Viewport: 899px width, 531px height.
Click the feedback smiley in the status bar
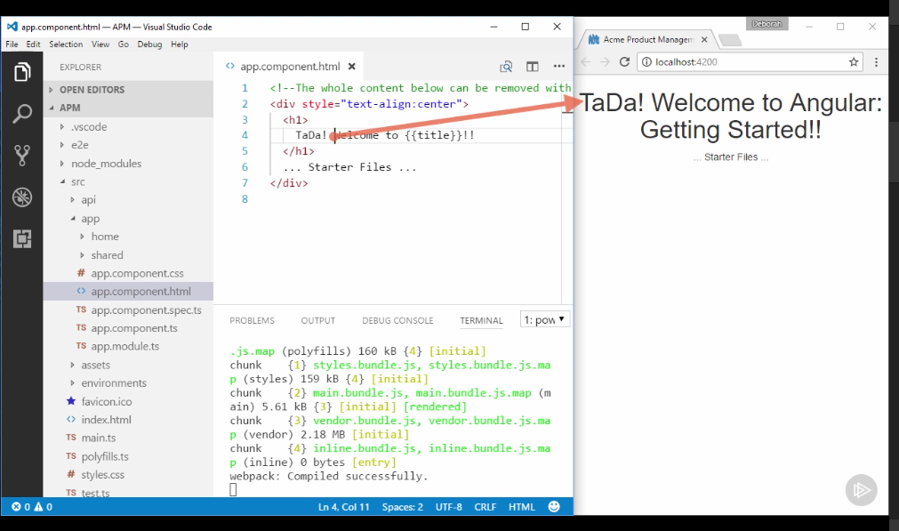(553, 506)
